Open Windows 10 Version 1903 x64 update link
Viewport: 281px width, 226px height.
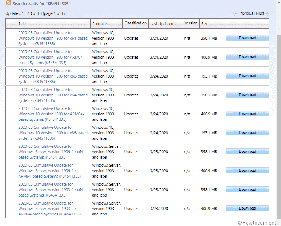(x=53, y=38)
